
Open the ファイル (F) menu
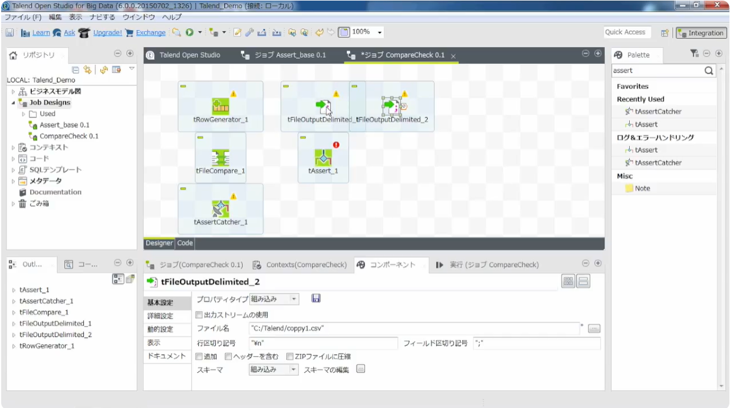pos(23,17)
